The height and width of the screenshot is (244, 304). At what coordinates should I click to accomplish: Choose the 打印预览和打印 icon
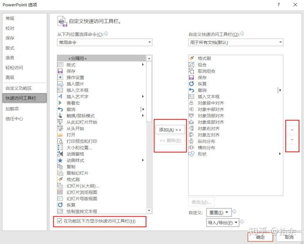(x=60, y=141)
